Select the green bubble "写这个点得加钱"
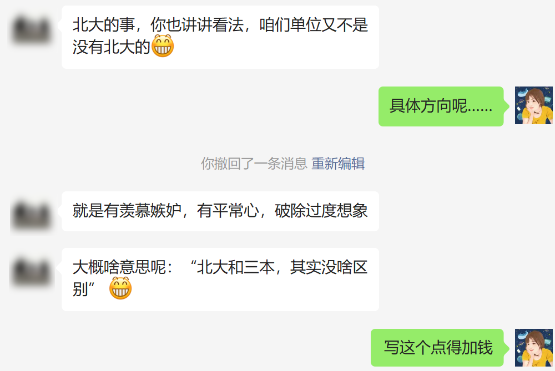The width and height of the screenshot is (555, 371). click(x=437, y=348)
